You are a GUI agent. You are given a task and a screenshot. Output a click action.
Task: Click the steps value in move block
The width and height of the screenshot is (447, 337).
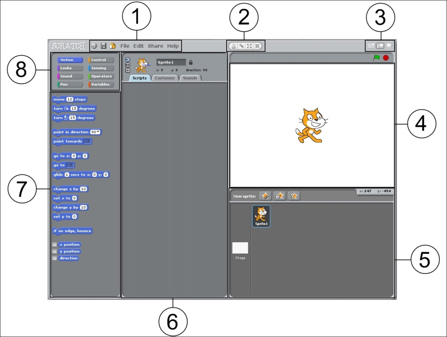(70, 99)
